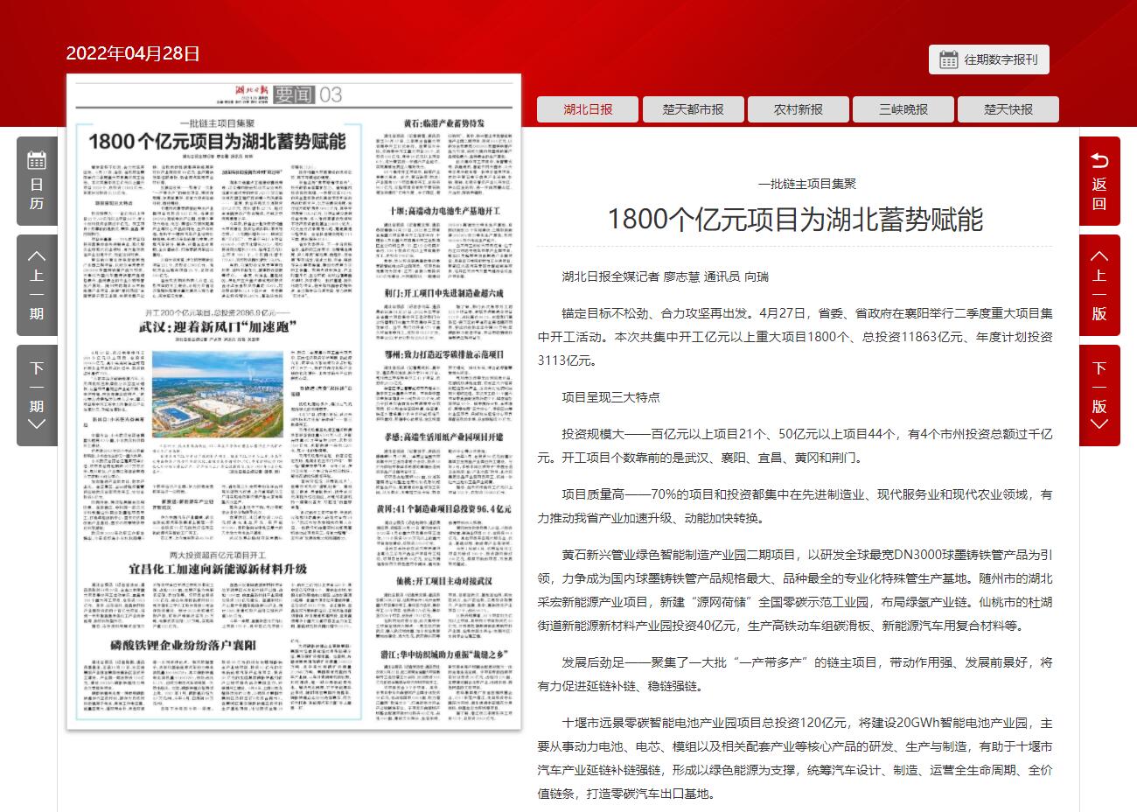Screen dimensions: 1137x812
Task: Click the 要闻 03 page header label
Action: (x=307, y=94)
